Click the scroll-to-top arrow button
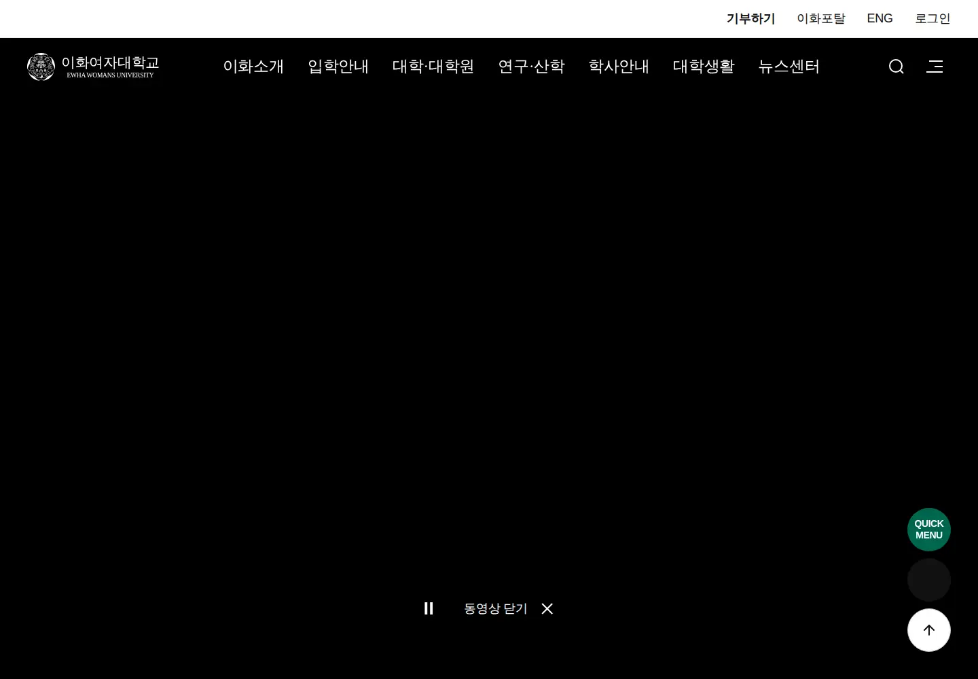978x679 pixels. pos(928,630)
